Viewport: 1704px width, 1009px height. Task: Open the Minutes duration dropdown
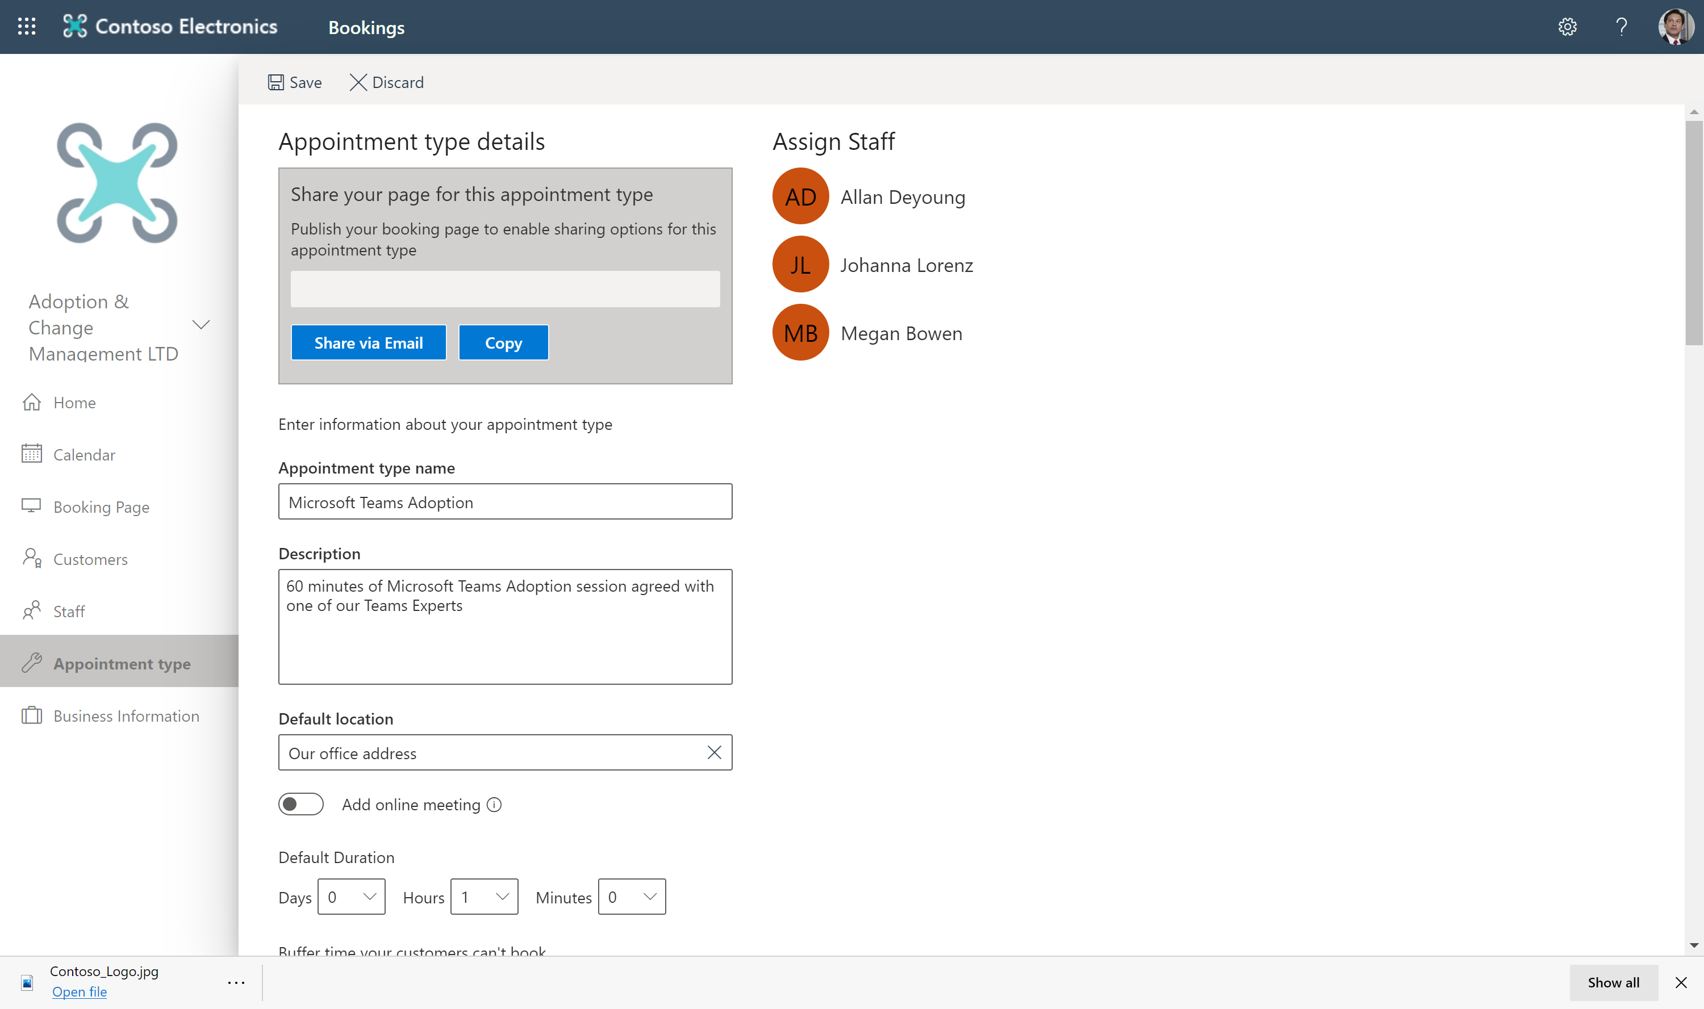[632, 897]
